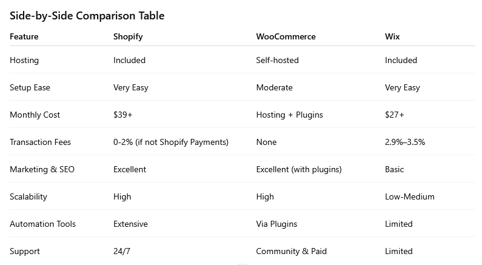Select the Hosting + Plugins cell
The width and height of the screenshot is (482, 265).
coord(289,115)
